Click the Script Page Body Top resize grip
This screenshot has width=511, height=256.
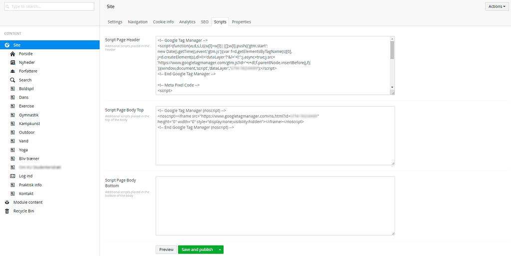coord(393,163)
